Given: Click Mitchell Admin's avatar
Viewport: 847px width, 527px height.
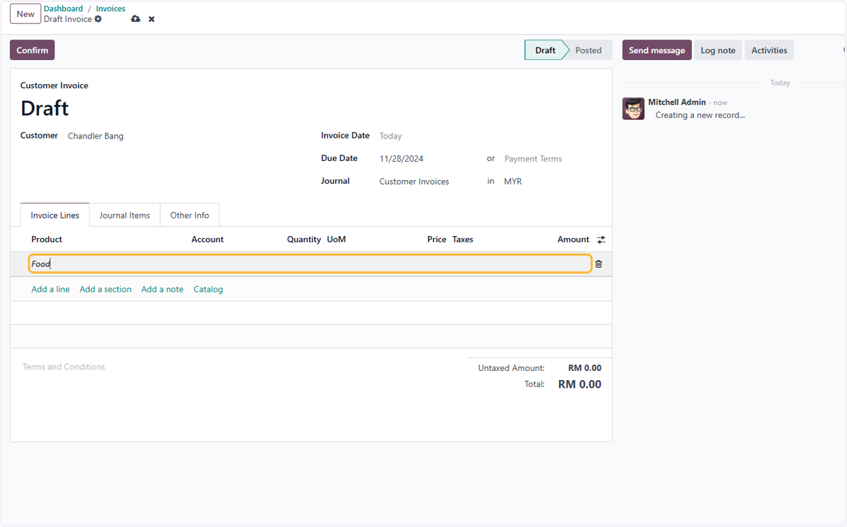Looking at the screenshot, I should coord(633,109).
